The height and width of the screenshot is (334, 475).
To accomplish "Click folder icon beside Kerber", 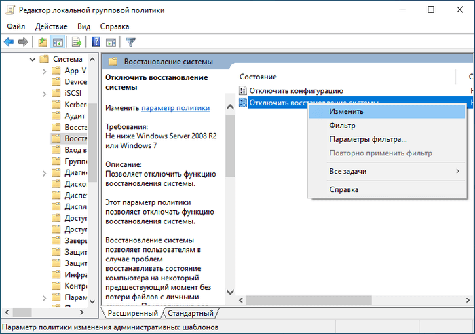I will click(x=56, y=105).
